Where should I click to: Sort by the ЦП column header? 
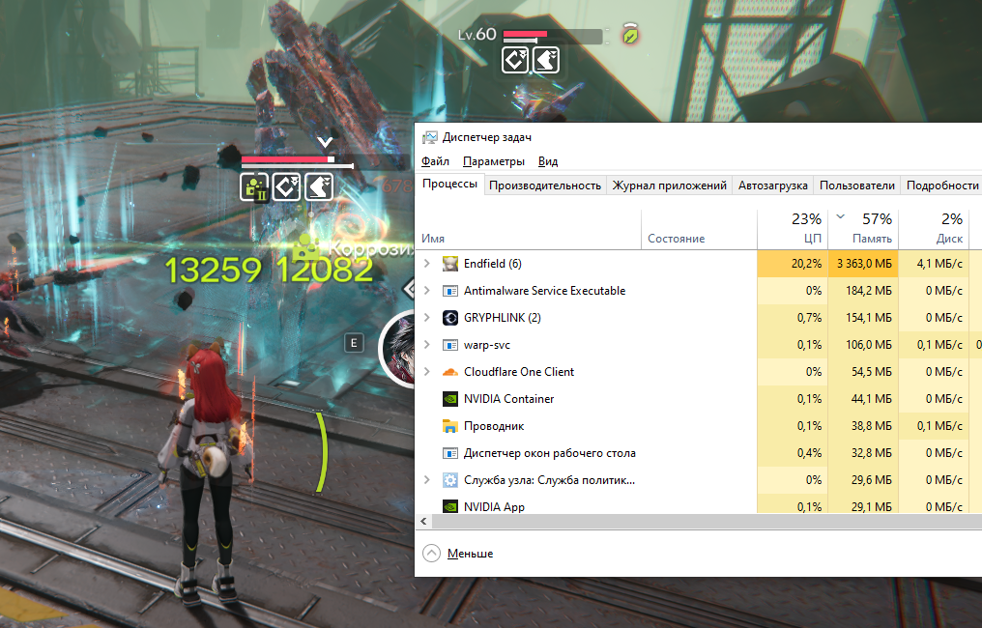tap(793, 229)
